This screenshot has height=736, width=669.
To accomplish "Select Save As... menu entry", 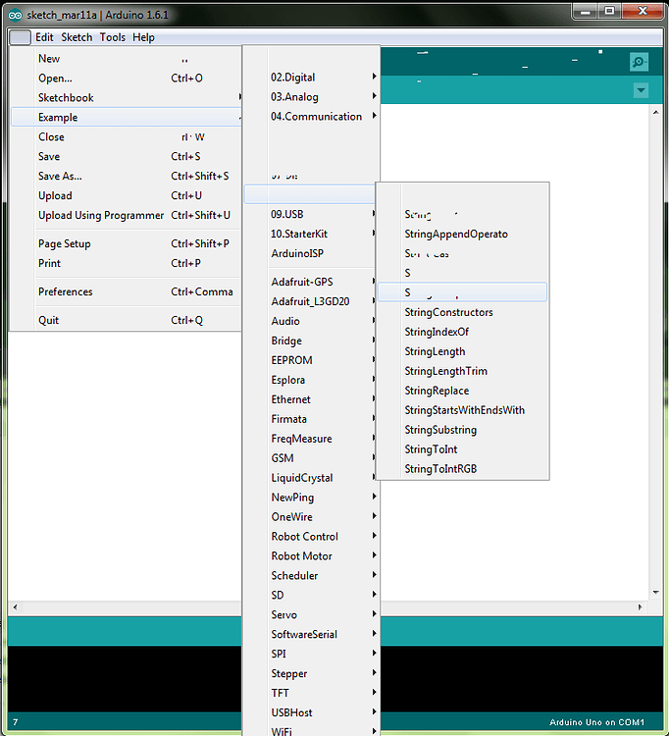I will 126,176.
